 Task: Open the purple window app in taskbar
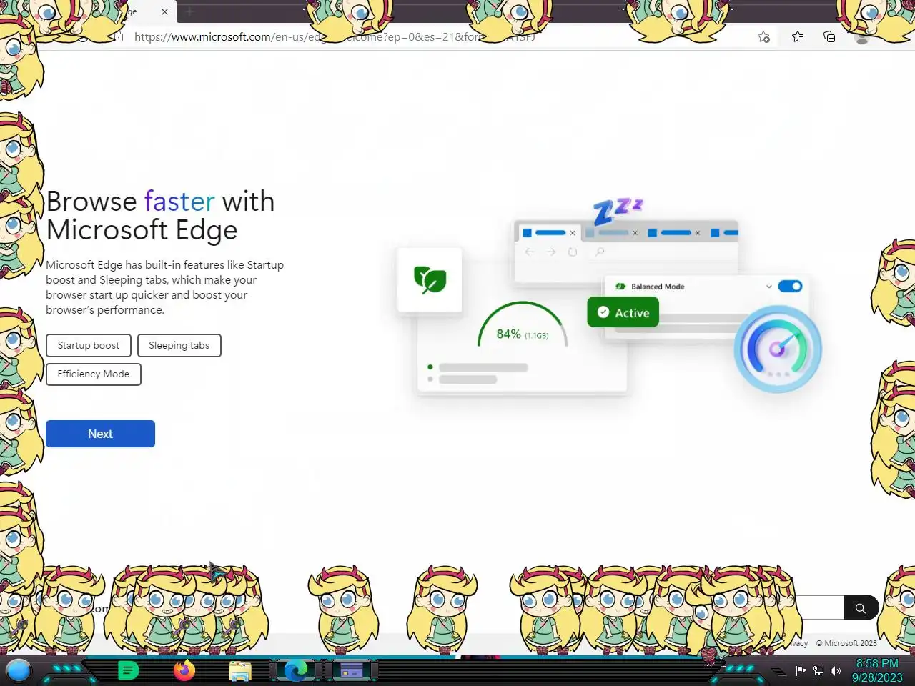tap(352, 670)
